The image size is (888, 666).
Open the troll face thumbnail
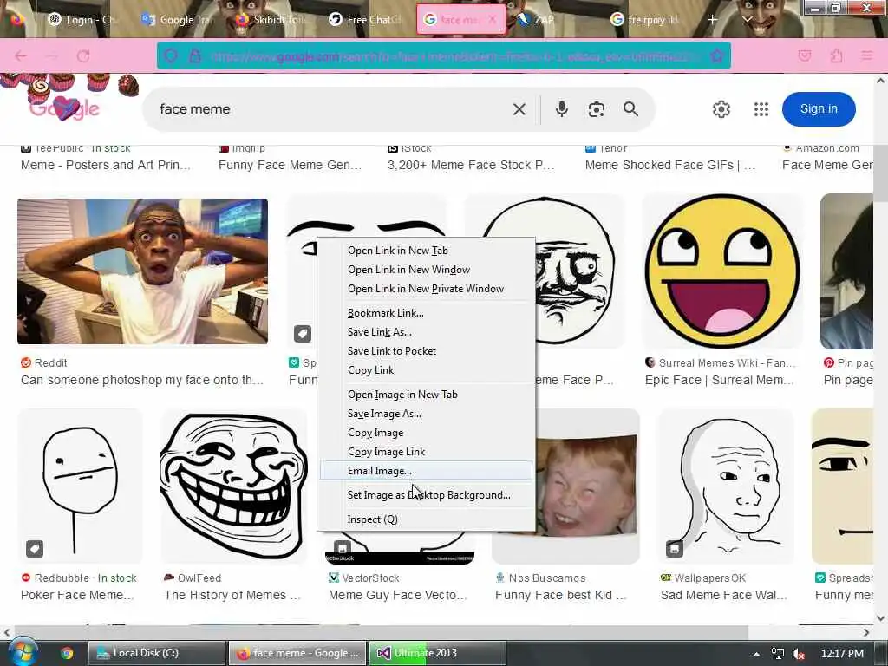pyautogui.click(x=233, y=486)
